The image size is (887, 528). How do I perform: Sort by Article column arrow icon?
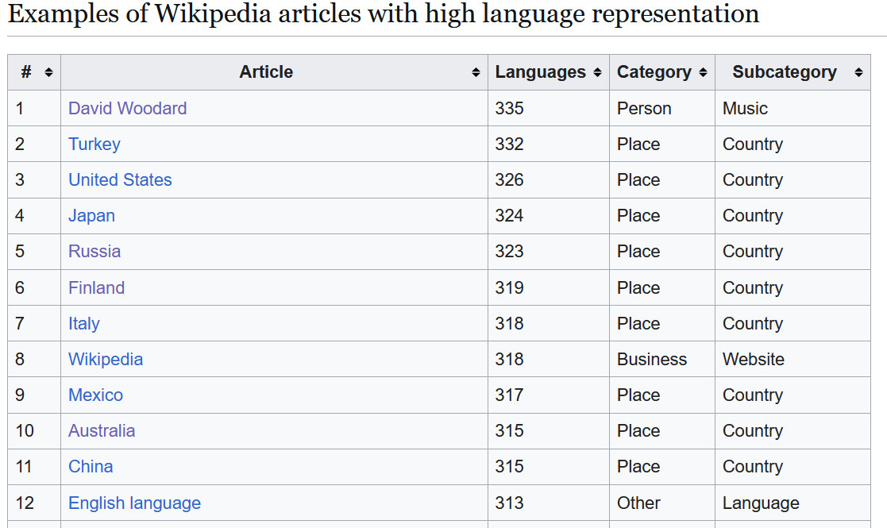point(476,72)
